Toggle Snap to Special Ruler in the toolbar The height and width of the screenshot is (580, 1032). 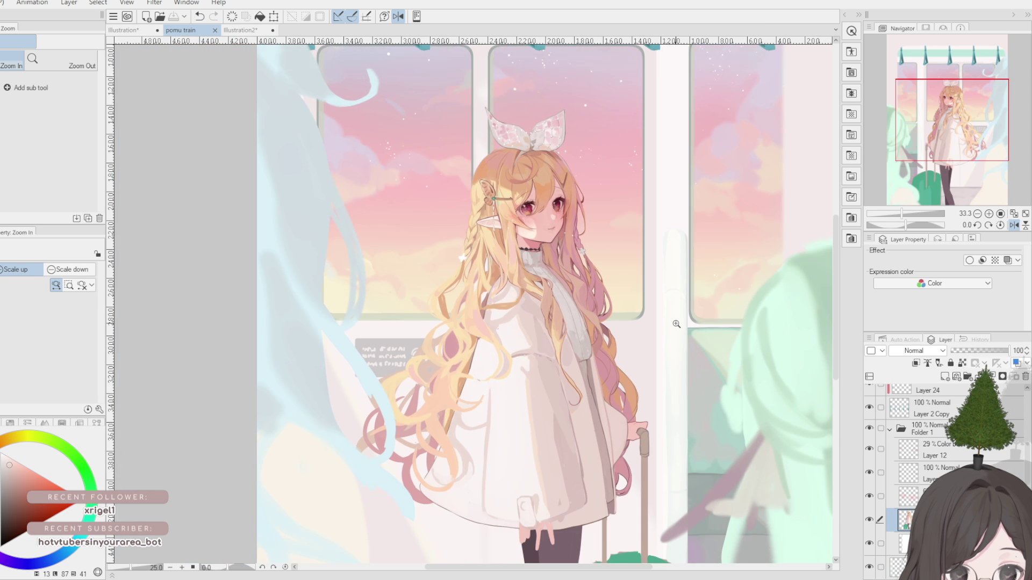pos(352,17)
